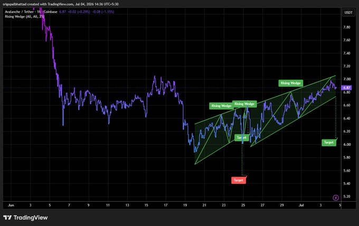
Task: Select the rightmost Rising Wedge label
Action: pos(290,83)
